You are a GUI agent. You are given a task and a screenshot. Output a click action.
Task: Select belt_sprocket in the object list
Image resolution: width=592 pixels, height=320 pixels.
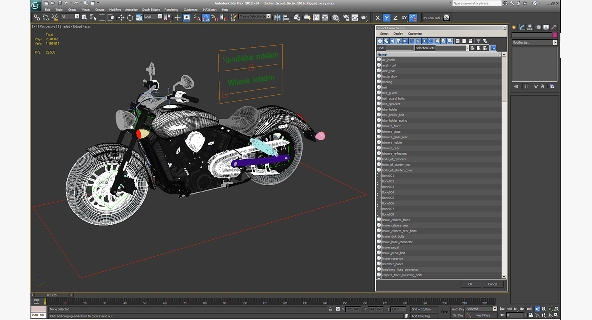[x=391, y=104]
